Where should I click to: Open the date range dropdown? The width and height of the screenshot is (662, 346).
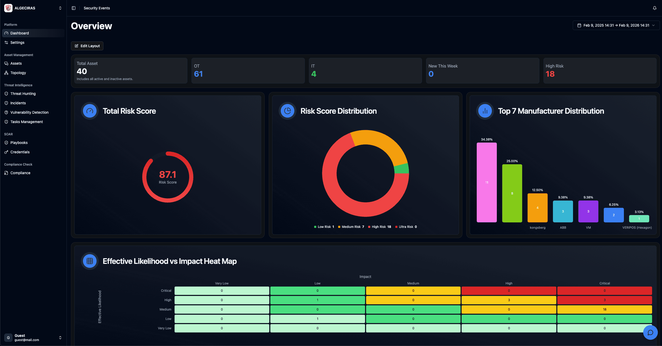(616, 25)
